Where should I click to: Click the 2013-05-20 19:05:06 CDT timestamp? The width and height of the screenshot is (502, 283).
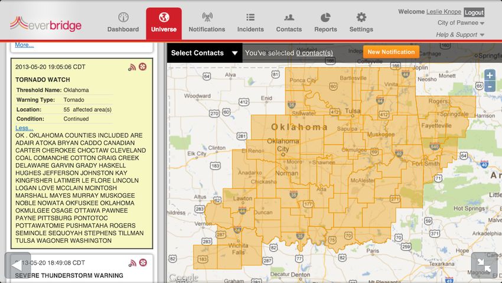pyautogui.click(x=50, y=67)
